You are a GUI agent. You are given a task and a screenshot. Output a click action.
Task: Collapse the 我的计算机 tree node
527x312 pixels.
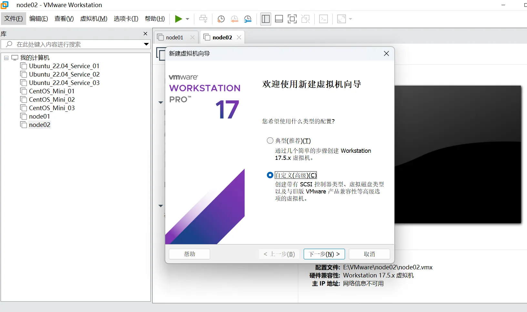point(6,58)
